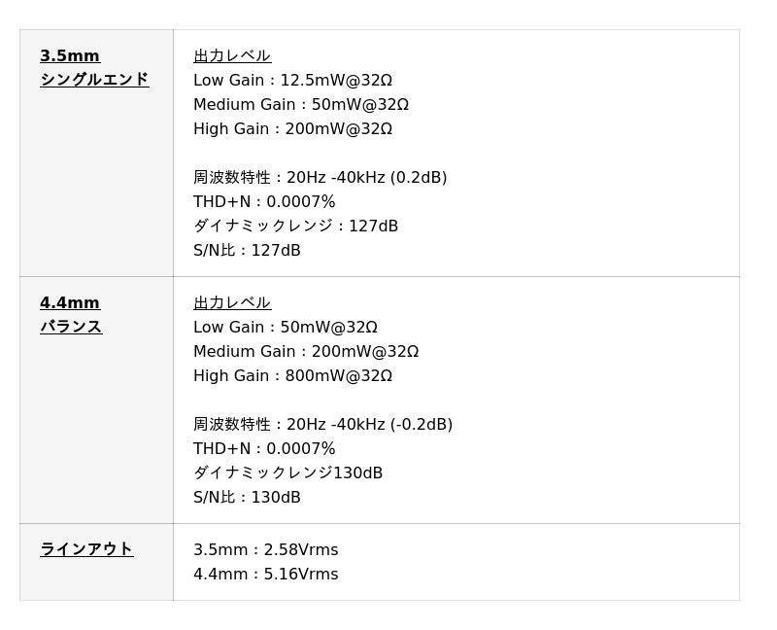The width and height of the screenshot is (777, 630).
Task: Click the 周波数特性 line showing (-0.2dB)
Action: click(322, 425)
